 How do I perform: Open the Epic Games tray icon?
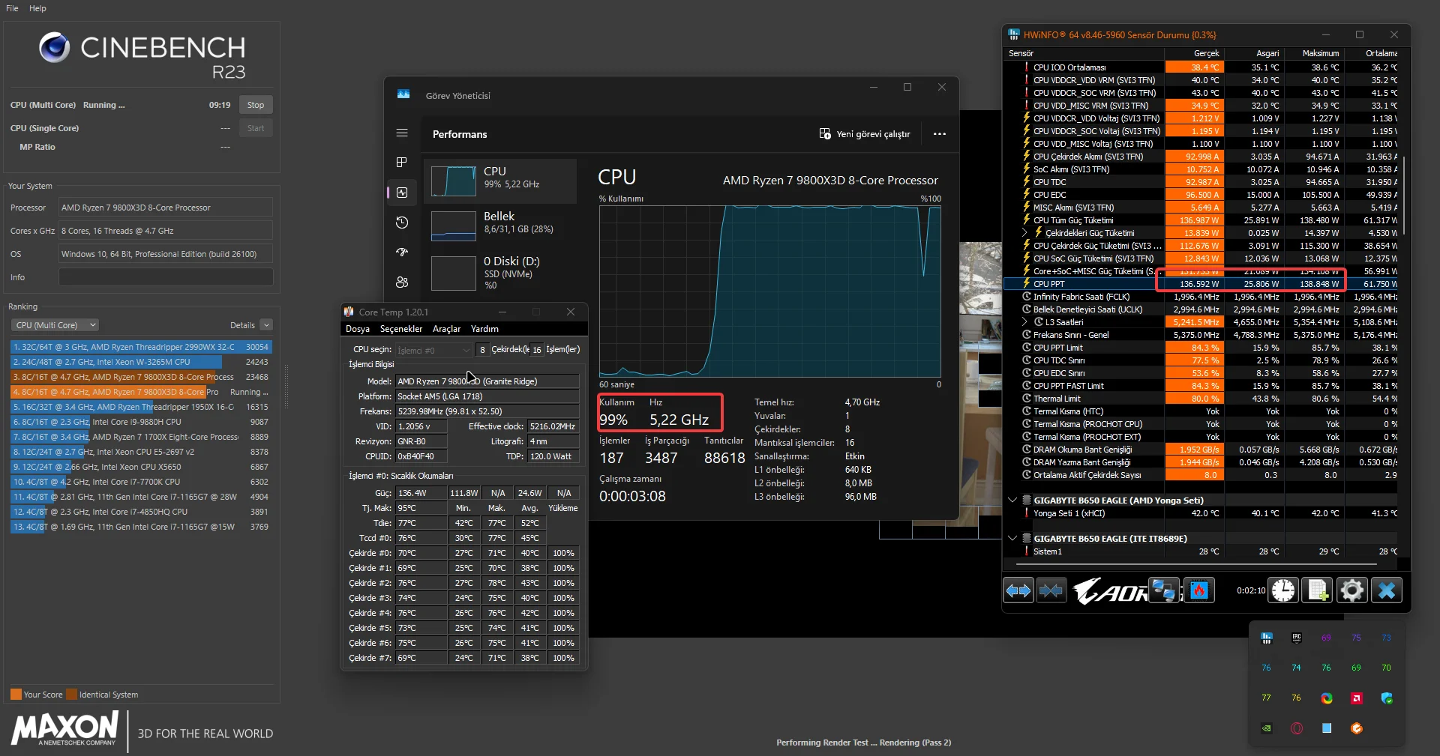(x=1297, y=638)
